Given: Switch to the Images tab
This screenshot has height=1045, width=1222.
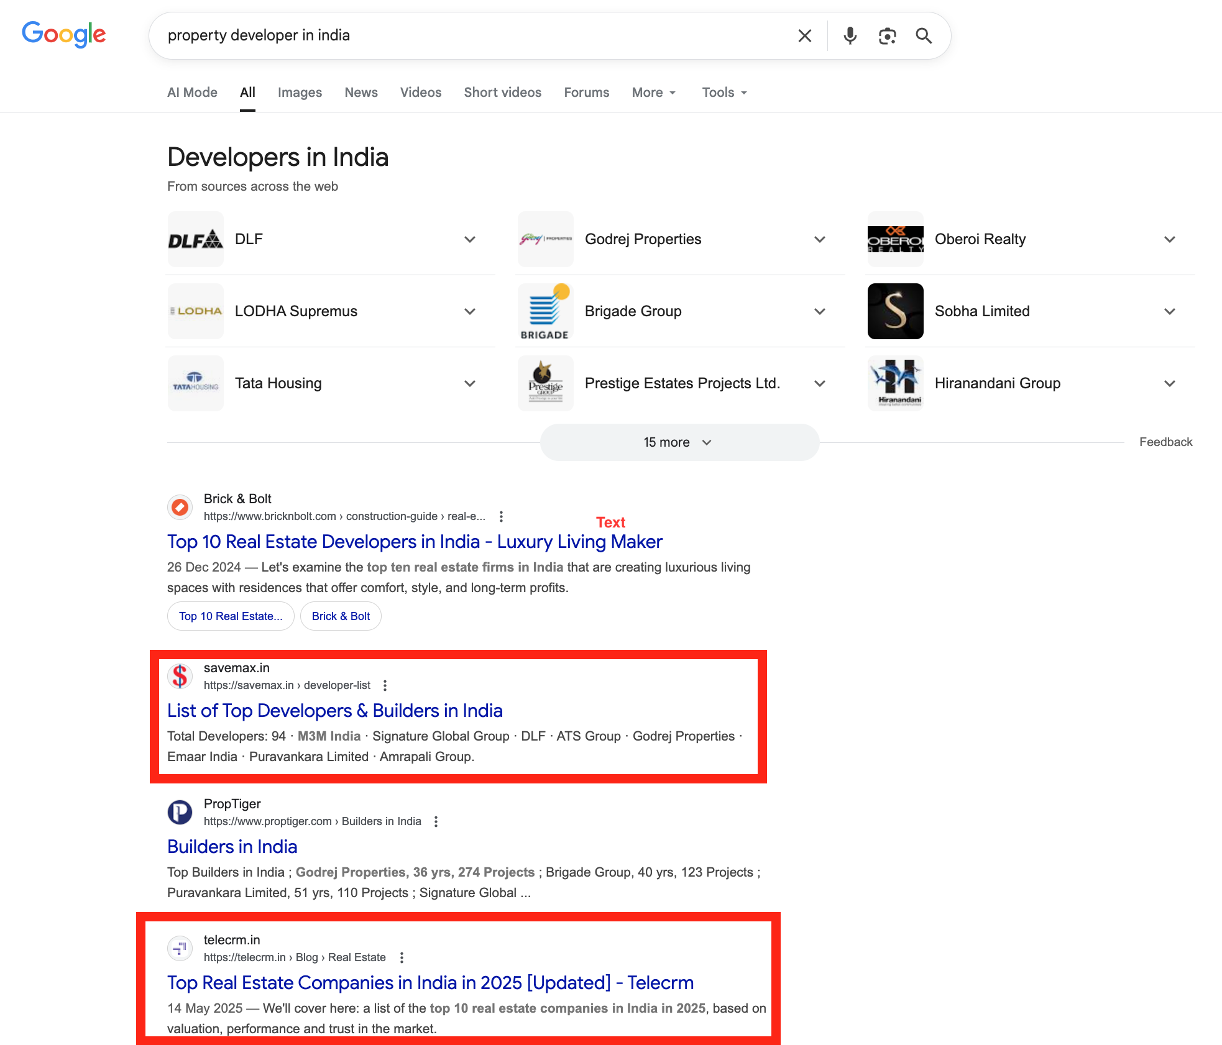Looking at the screenshot, I should (x=300, y=93).
